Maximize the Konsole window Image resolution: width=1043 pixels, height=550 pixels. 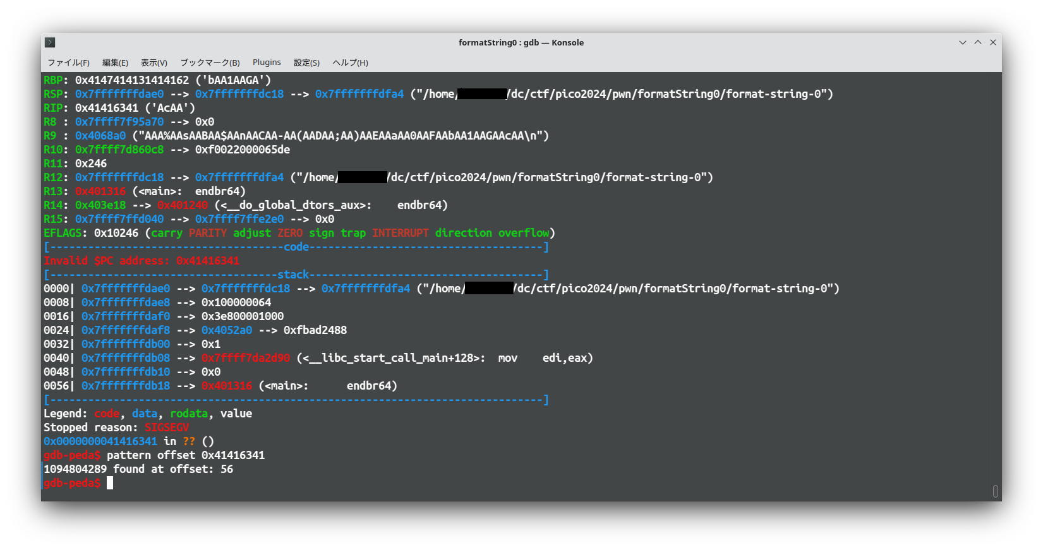[x=977, y=42]
